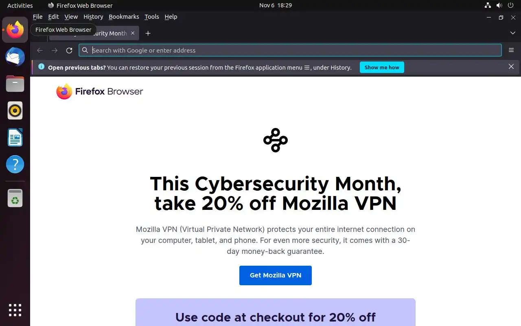Screen dimensions: 521x326
Task: Open a new tab with plus button
Action: coord(148,33)
